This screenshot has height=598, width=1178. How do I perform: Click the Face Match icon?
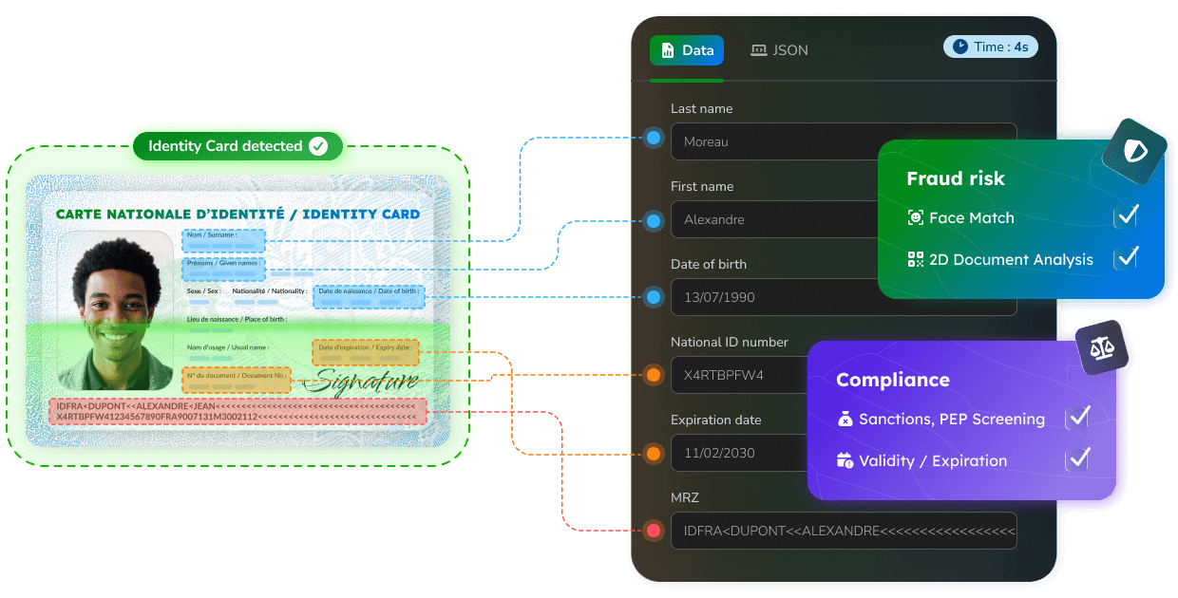915,217
